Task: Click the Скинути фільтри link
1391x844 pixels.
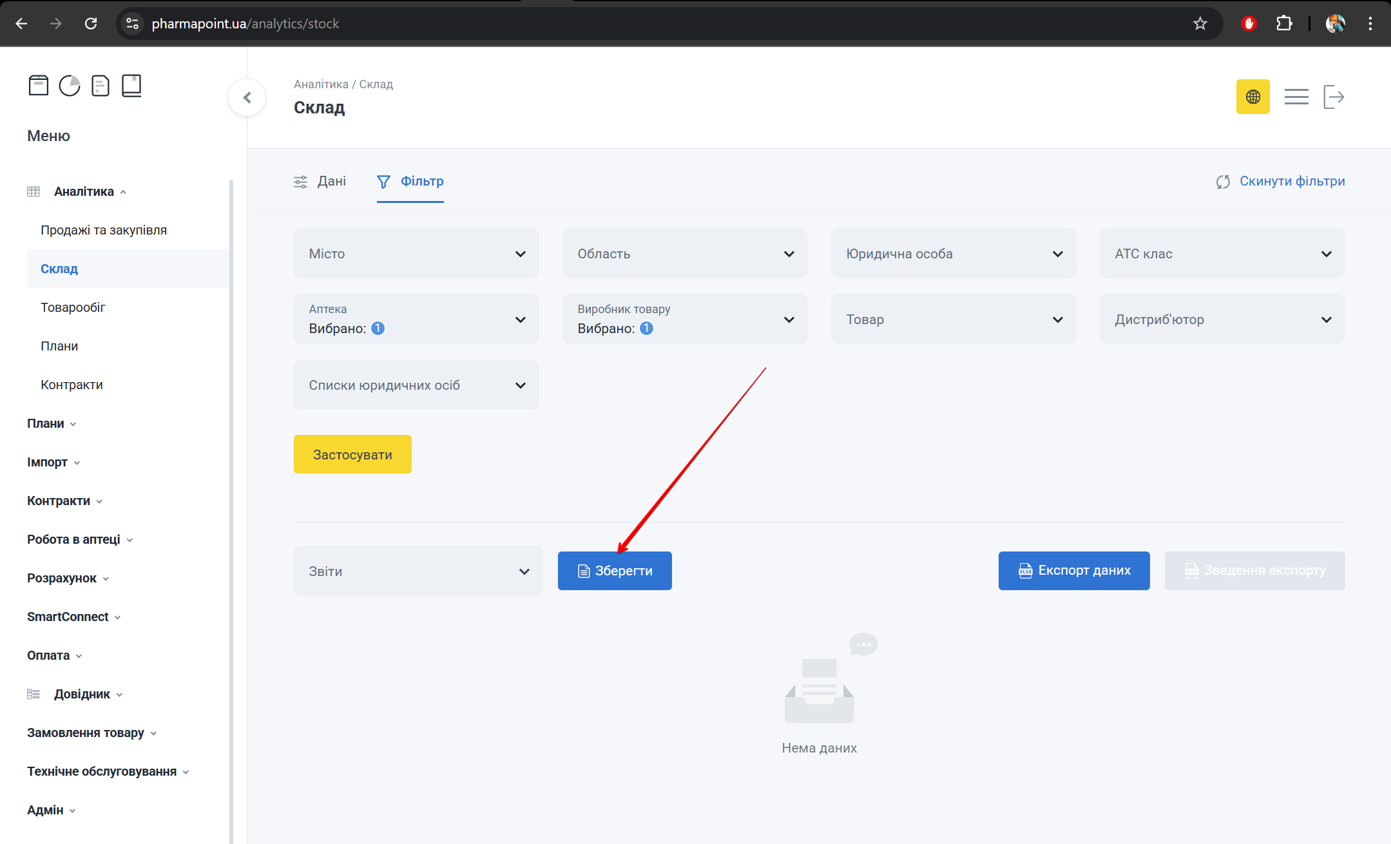Action: tap(1280, 181)
